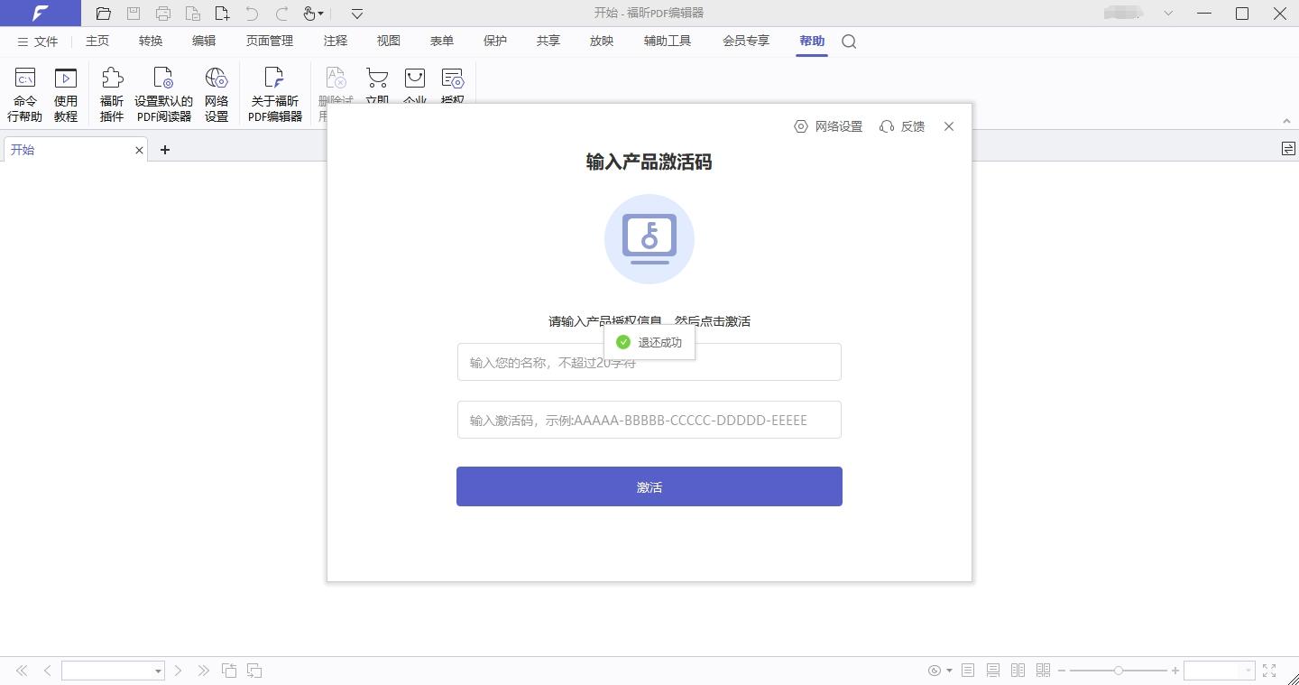Click the Undo arrow icon
1299x685 pixels.
point(252,14)
